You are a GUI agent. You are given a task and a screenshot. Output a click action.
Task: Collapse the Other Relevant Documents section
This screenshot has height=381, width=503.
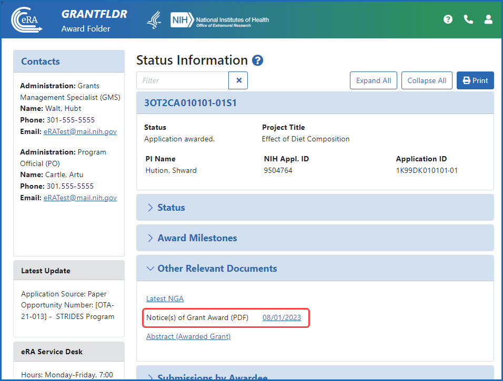[x=315, y=268]
